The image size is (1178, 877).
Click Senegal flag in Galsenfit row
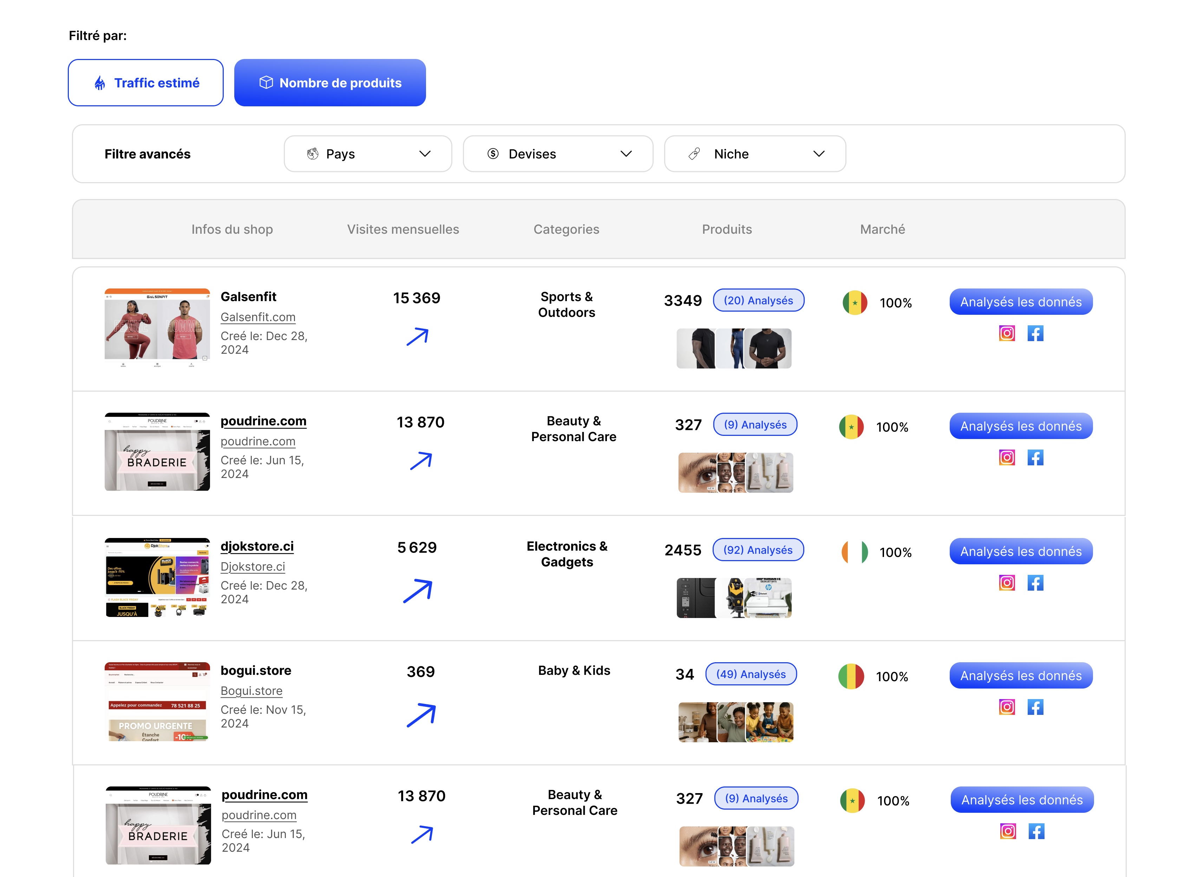click(855, 303)
